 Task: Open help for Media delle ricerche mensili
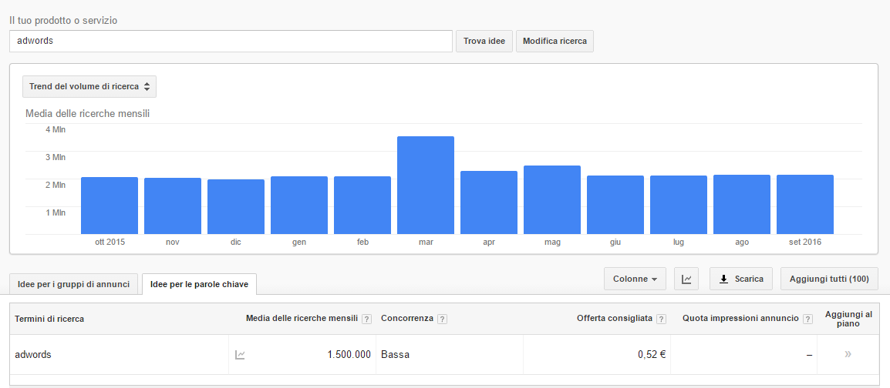(366, 319)
